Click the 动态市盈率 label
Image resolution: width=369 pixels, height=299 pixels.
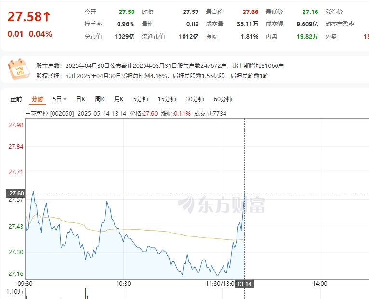point(340,24)
